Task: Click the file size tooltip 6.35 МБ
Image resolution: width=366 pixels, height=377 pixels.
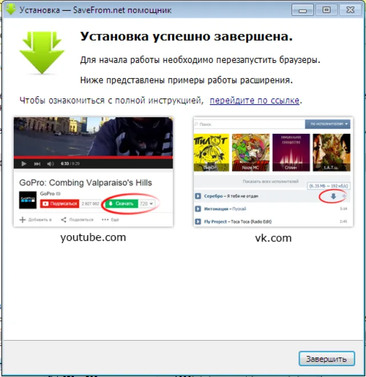Action: [328, 186]
